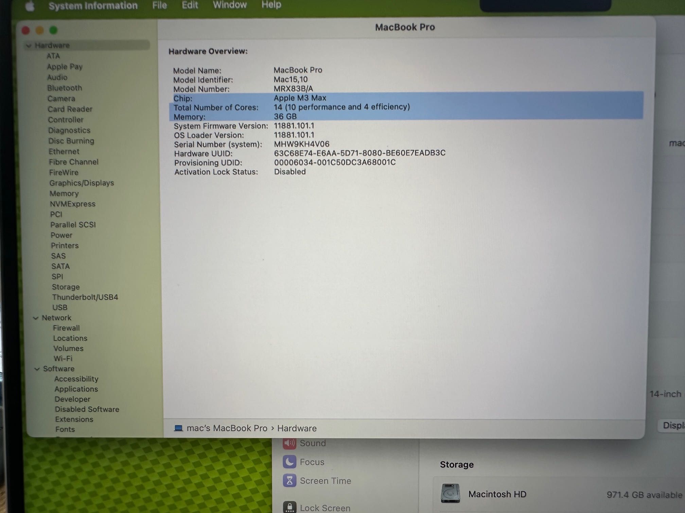Select SPI in the sidebar
The height and width of the screenshot is (513, 685).
tap(57, 277)
